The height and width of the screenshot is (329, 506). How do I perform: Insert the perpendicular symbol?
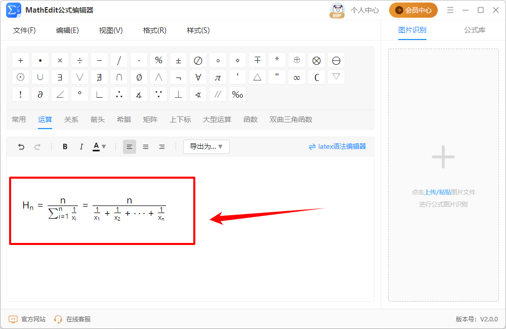178,95
